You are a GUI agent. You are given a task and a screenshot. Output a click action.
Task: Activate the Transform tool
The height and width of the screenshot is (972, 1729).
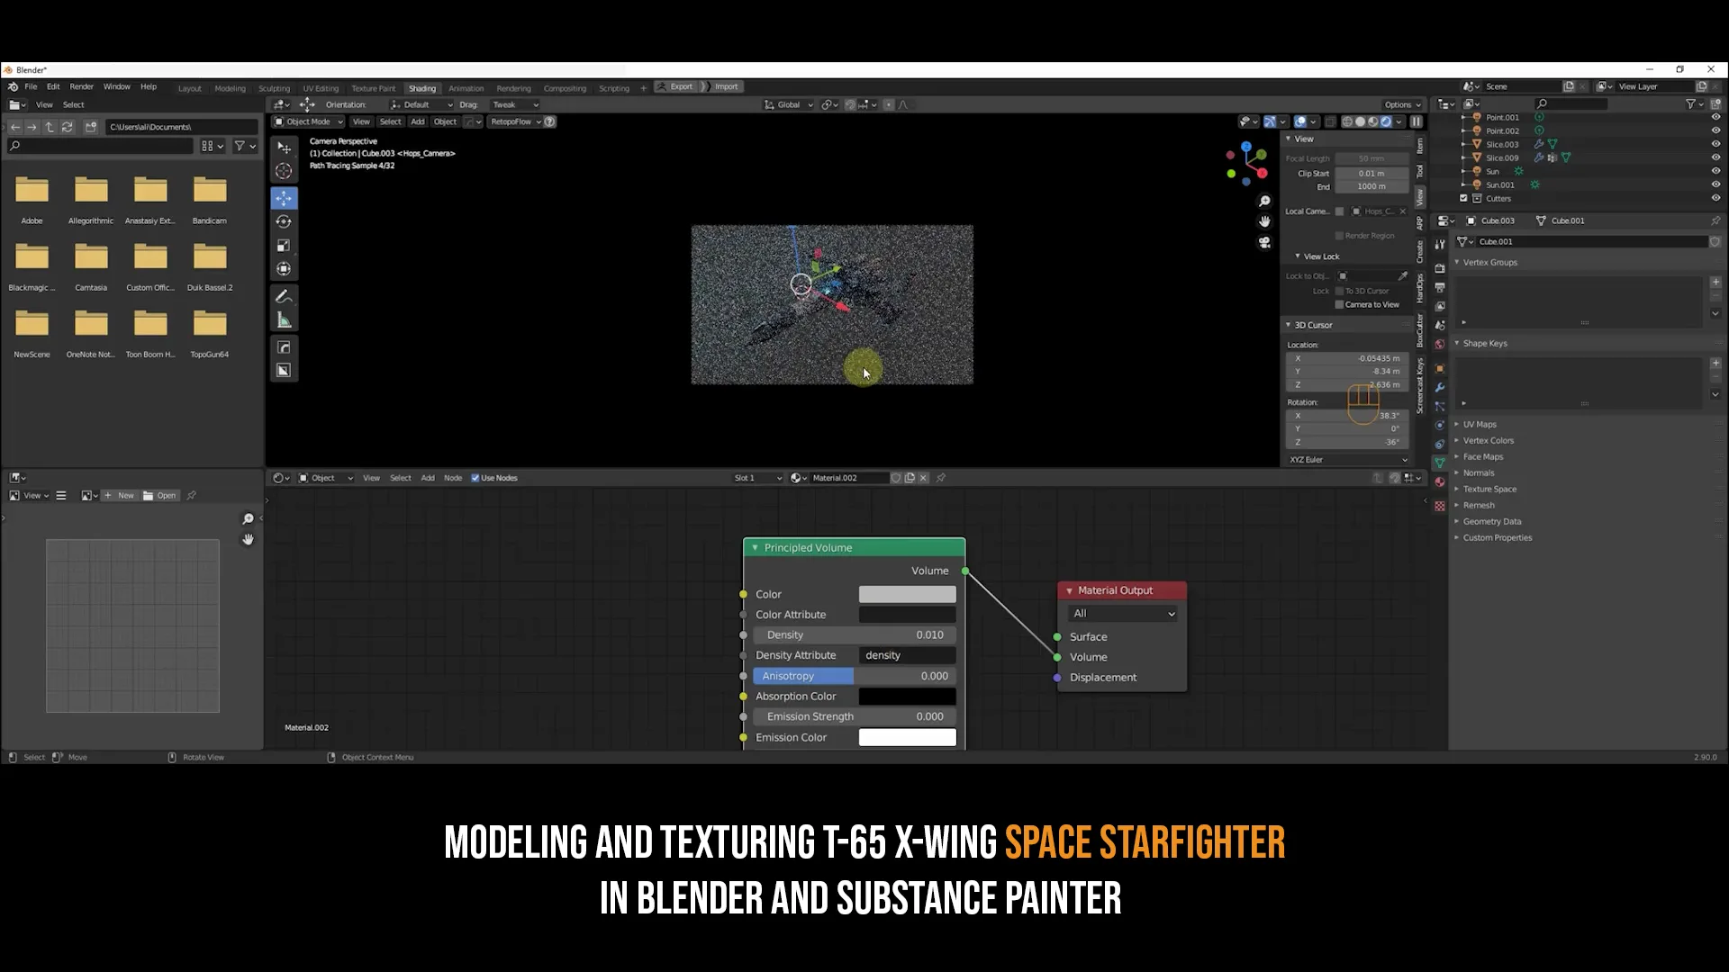284,268
